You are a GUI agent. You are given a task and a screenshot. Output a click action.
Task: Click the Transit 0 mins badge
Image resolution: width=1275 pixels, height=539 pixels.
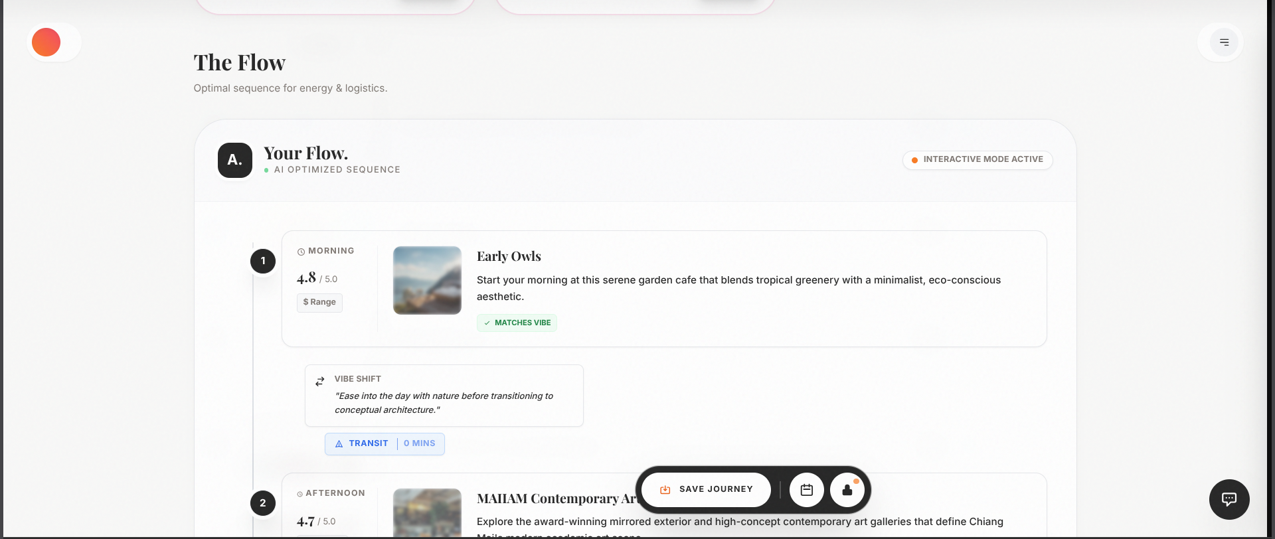coord(384,443)
